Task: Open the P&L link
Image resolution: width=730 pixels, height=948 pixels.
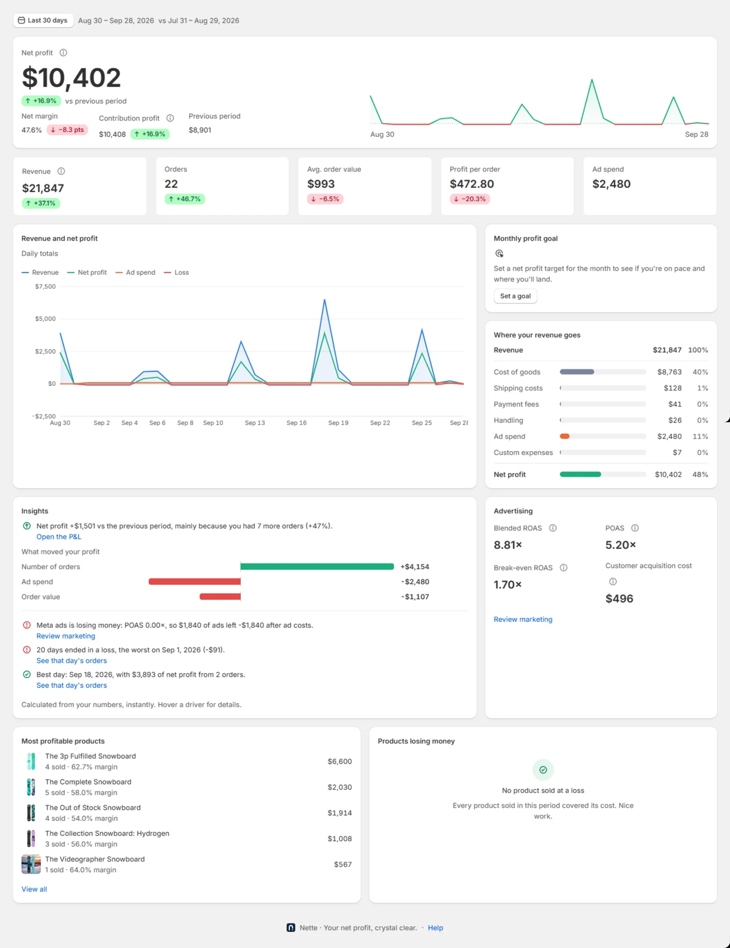Action: pyautogui.click(x=59, y=537)
